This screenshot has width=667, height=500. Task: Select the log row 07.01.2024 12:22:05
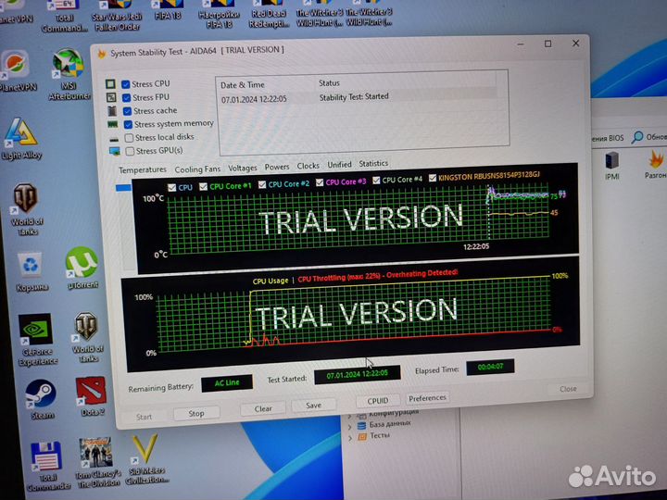click(x=359, y=98)
